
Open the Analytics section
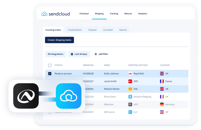(143, 14)
